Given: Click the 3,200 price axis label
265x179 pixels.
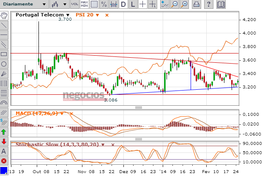Looking at the screenshot, I should coord(249,87).
